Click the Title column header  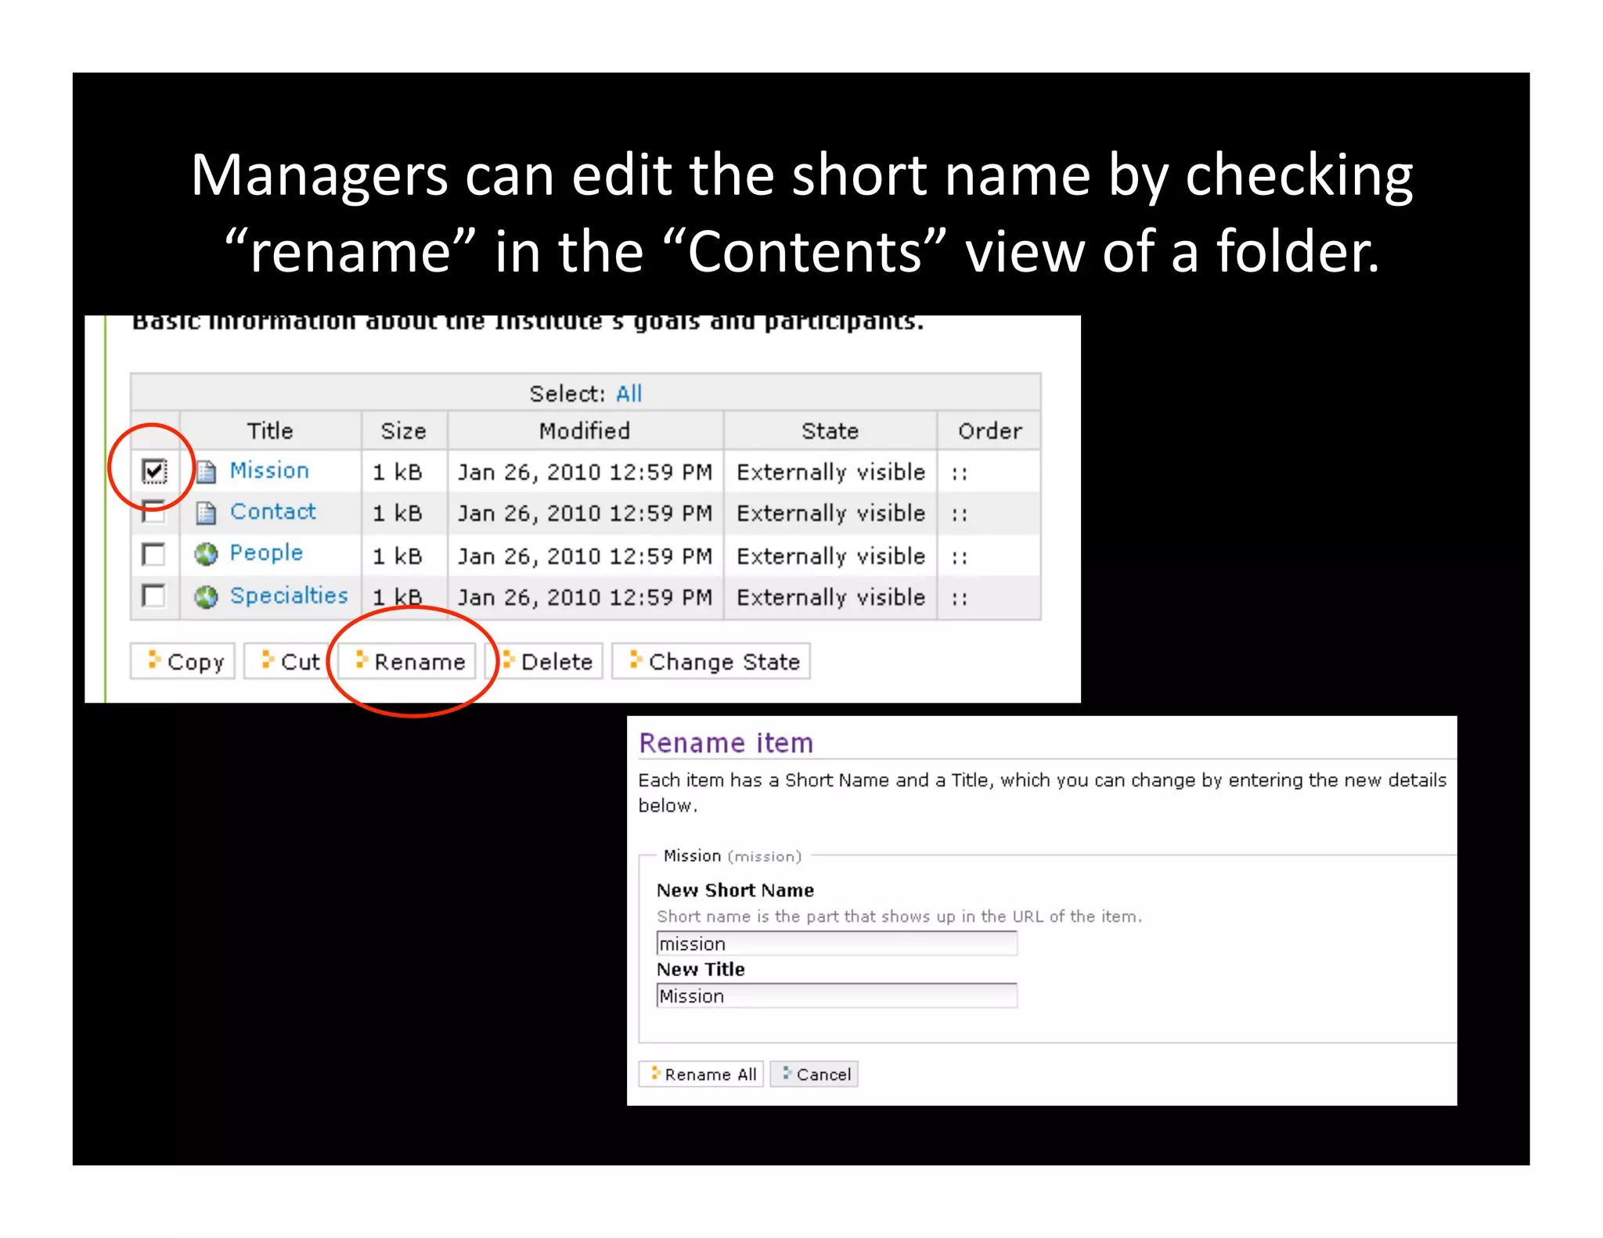[270, 430]
